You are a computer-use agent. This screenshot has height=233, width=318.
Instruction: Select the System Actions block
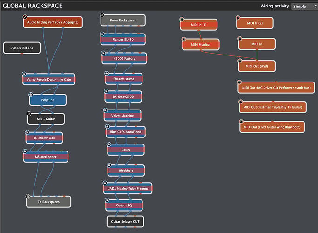tap(22, 48)
